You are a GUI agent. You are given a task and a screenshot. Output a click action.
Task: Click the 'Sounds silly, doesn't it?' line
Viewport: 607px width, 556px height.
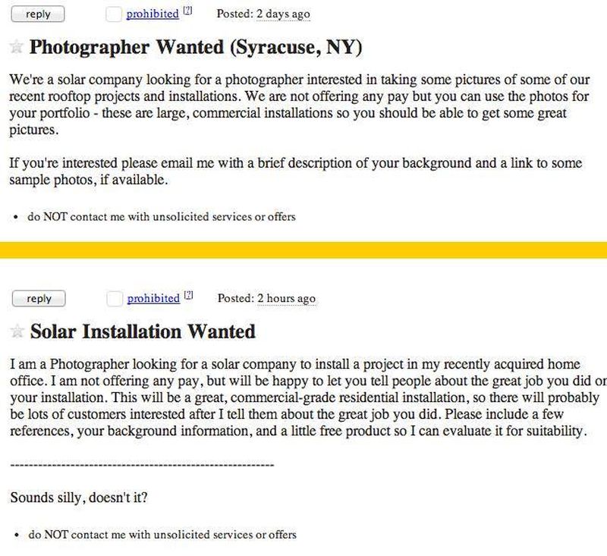[79, 497]
